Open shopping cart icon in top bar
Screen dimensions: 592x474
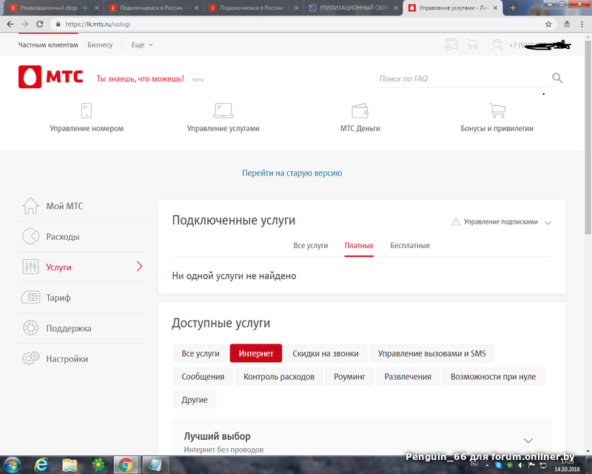click(x=472, y=45)
